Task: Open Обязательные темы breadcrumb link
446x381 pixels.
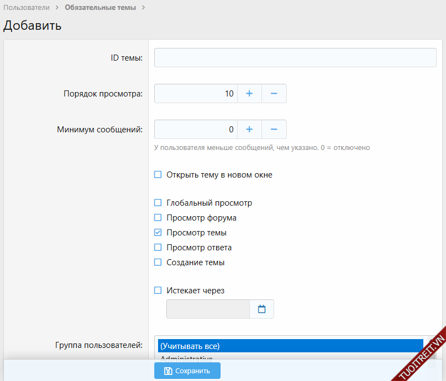Action: click(x=100, y=8)
